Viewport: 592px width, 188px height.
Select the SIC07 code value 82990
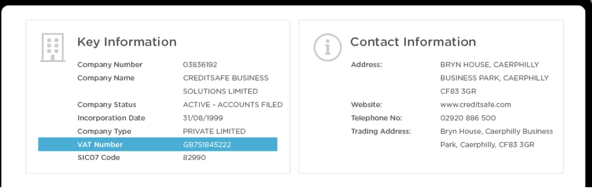(194, 158)
